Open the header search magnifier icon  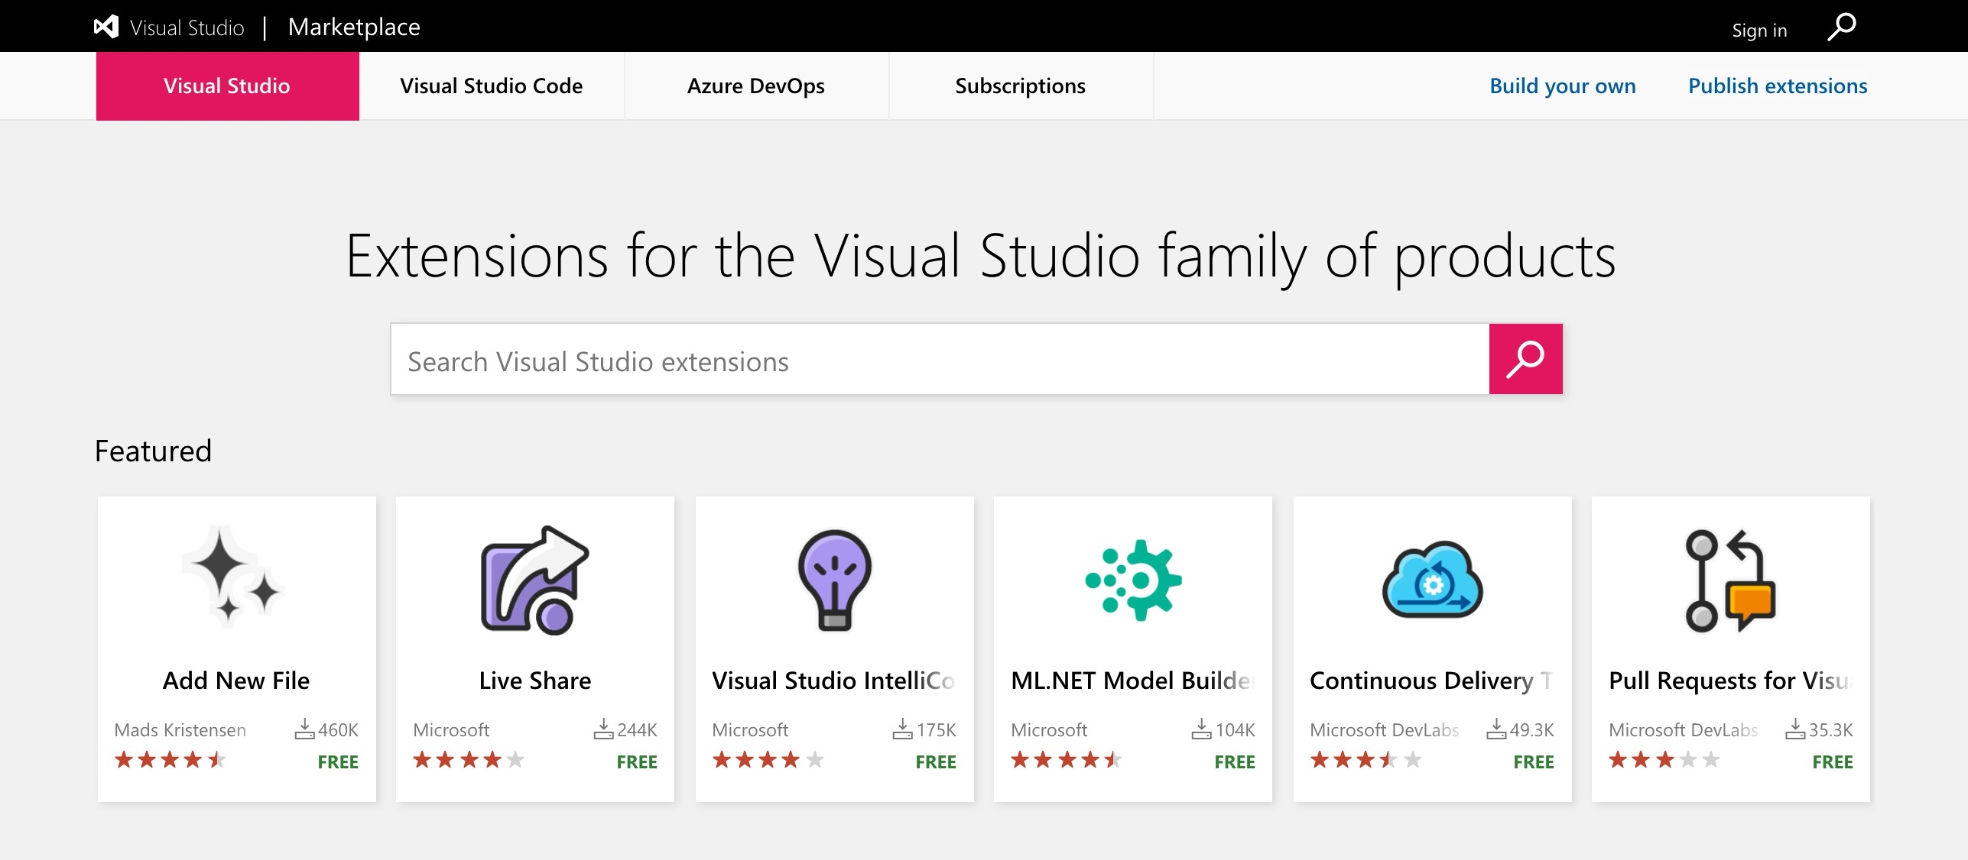point(1841,27)
